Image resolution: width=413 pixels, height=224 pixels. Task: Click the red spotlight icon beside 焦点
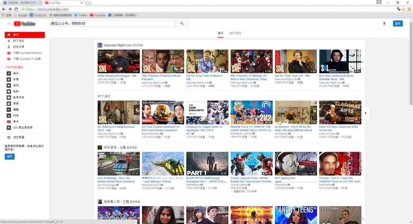click(x=9, y=122)
